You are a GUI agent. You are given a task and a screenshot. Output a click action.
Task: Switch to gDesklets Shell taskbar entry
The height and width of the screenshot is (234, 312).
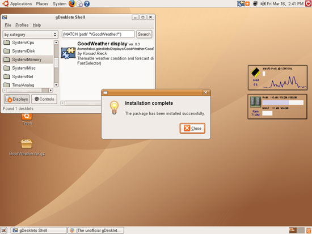tap(39, 231)
